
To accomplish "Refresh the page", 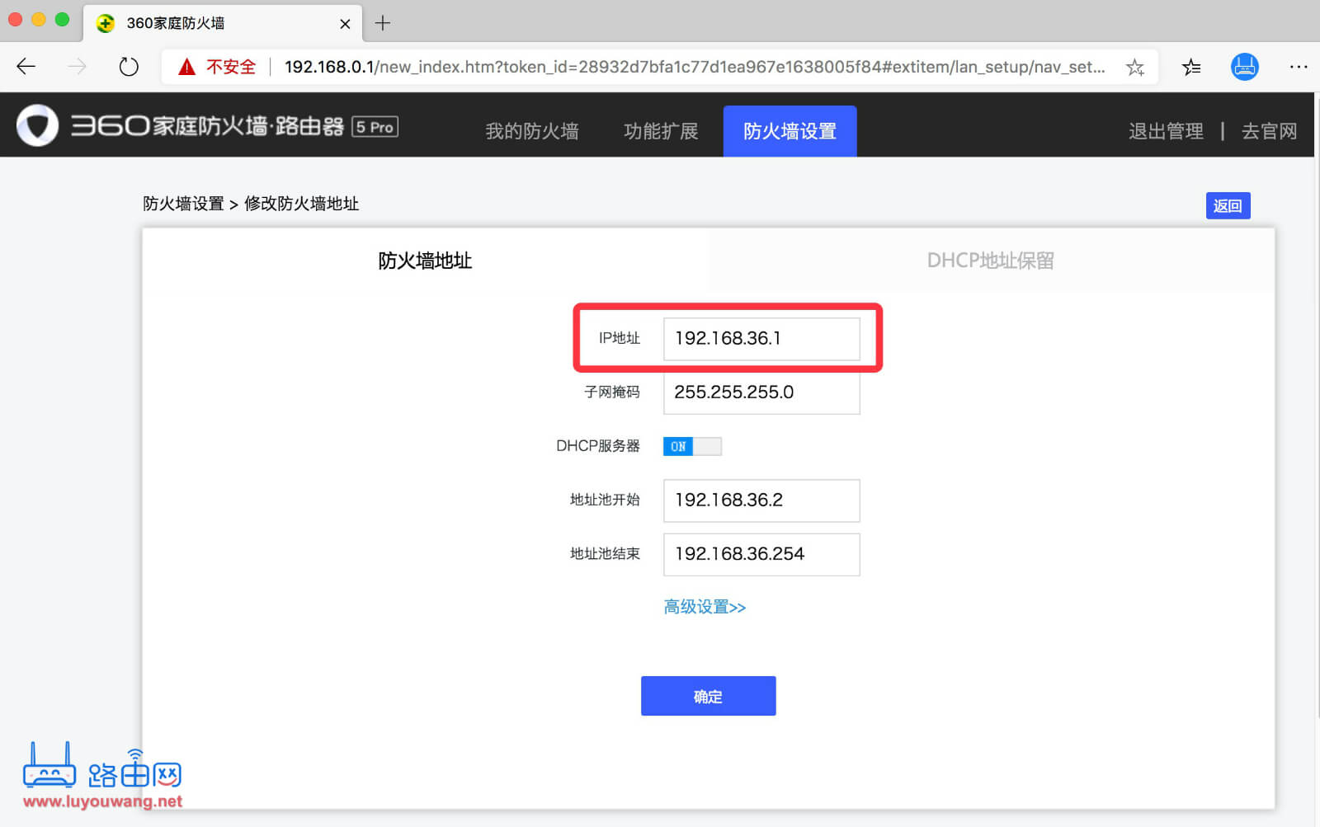I will click(x=129, y=67).
